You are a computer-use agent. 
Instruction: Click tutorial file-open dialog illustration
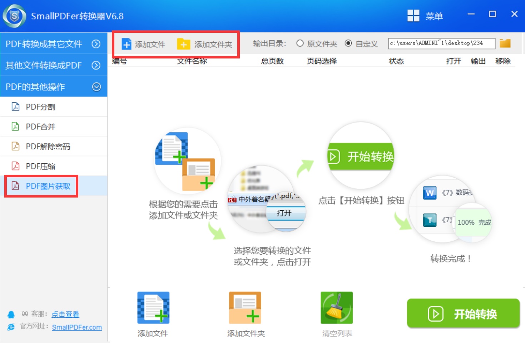267,199
